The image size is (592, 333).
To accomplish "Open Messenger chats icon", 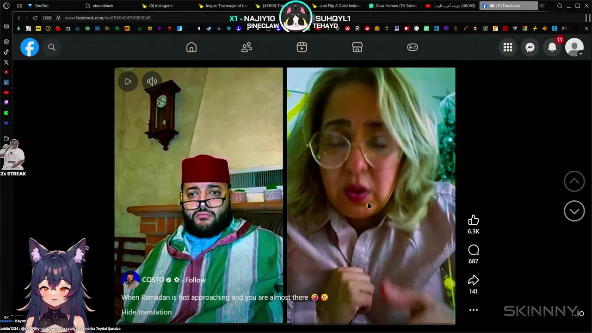I will [x=530, y=47].
